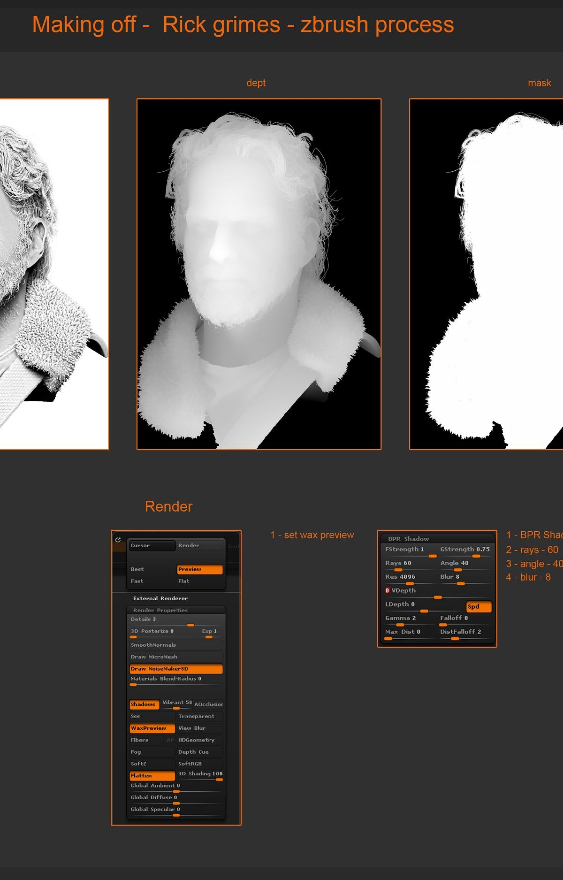Switch to the Fast render mode
This screenshot has height=880, width=563.
[152, 581]
